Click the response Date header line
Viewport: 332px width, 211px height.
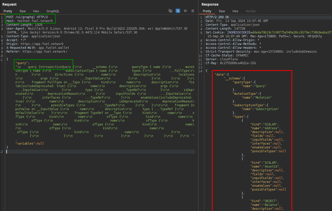point(237,21)
